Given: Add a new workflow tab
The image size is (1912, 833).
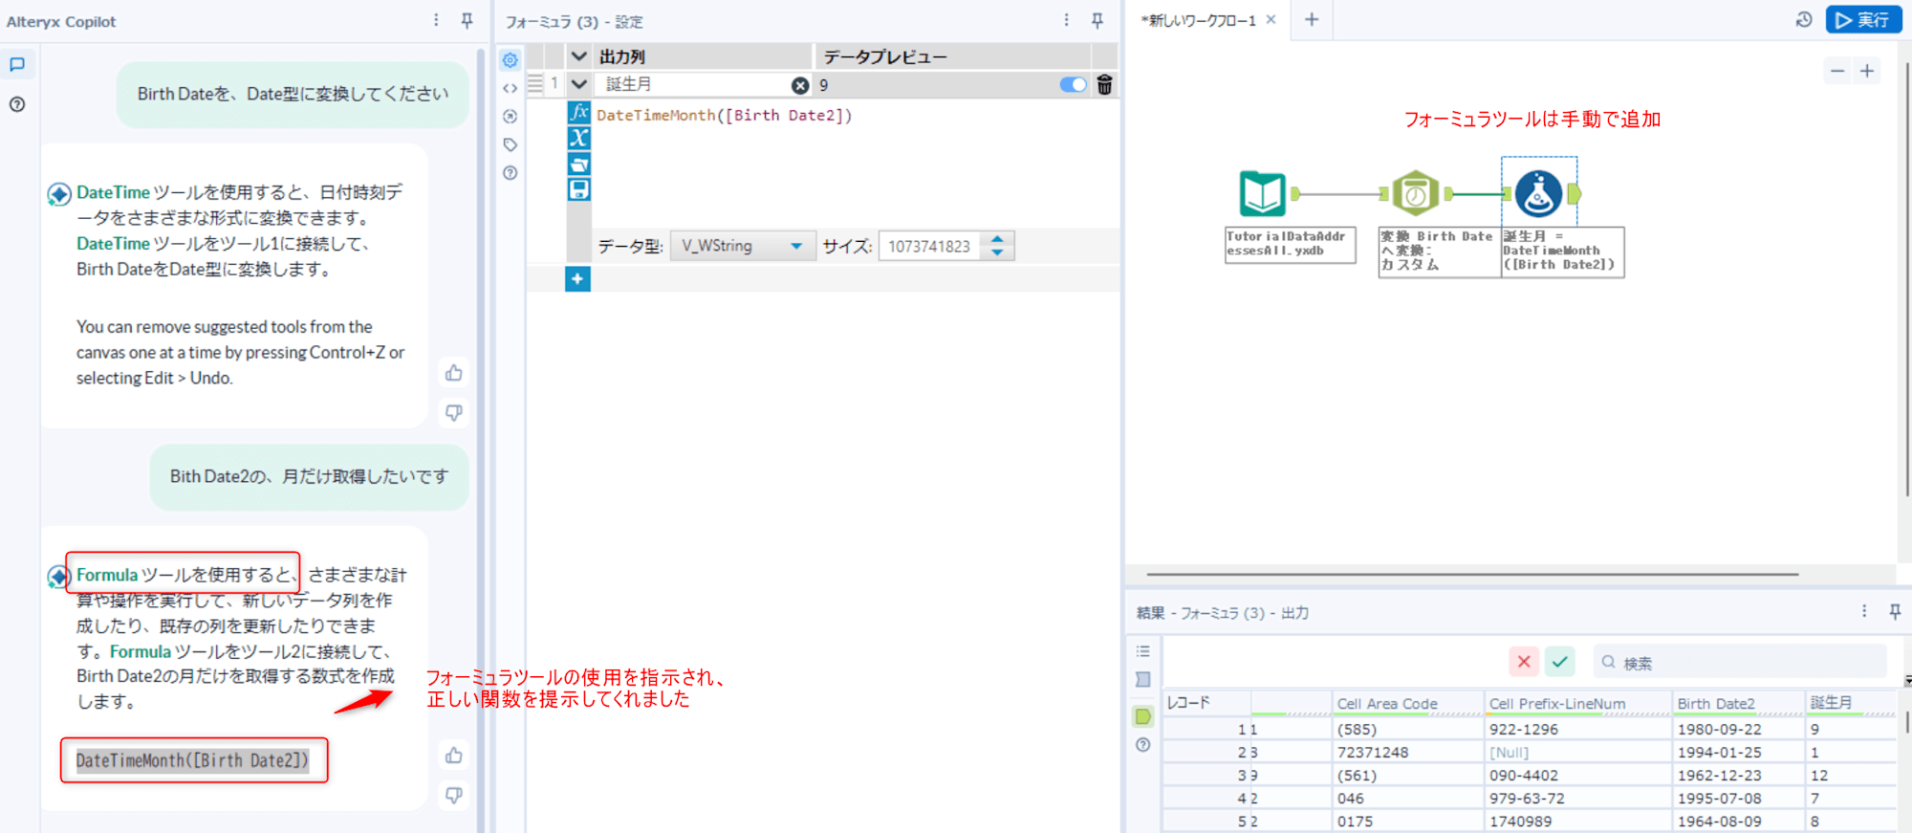Looking at the screenshot, I should pos(1312,19).
